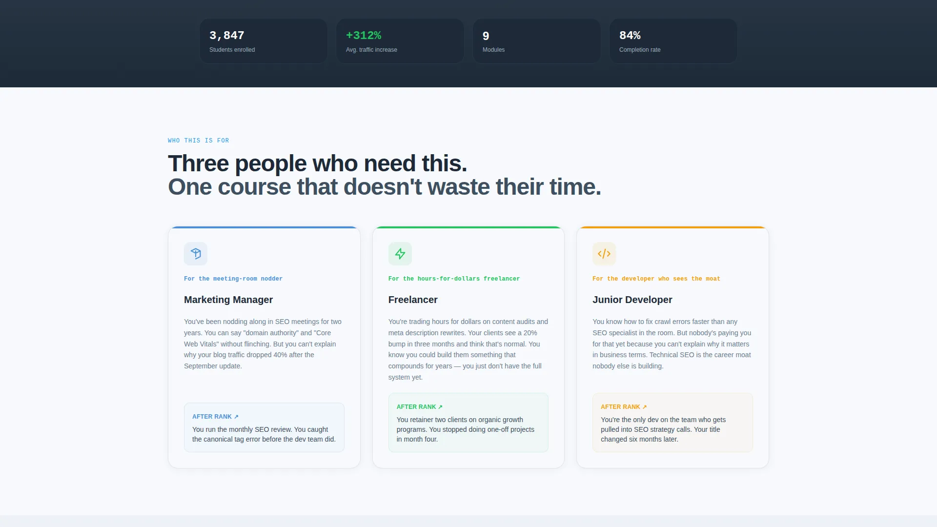This screenshot has height=527, width=937.
Task: Click the 9 Modules stat number
Action: coord(486,36)
